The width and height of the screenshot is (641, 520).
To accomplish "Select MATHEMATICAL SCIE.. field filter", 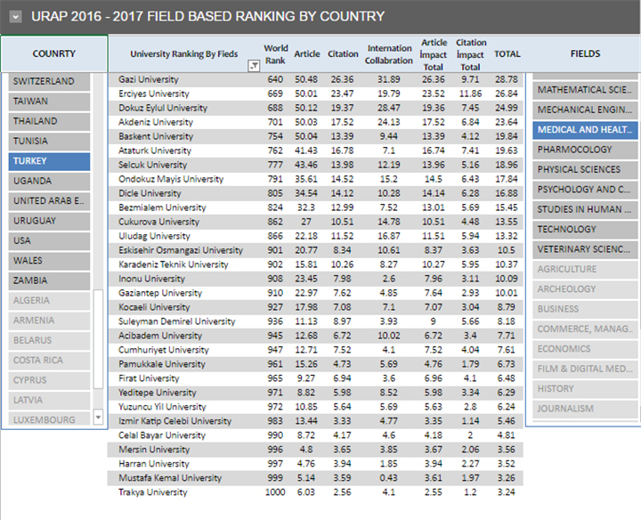I will tap(585, 90).
